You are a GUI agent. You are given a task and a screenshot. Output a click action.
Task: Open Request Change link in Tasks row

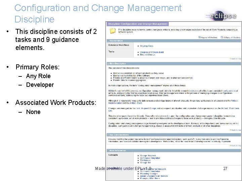pyautogui.click(x=148, y=55)
